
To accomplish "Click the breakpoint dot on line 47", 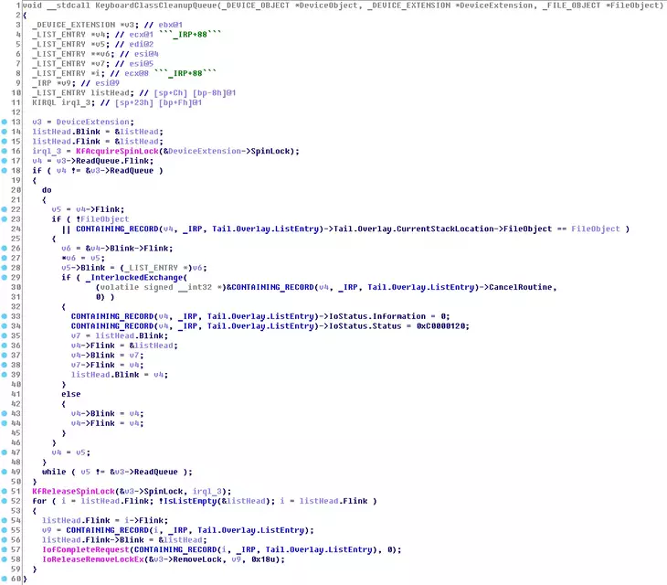I will (x=5, y=452).
